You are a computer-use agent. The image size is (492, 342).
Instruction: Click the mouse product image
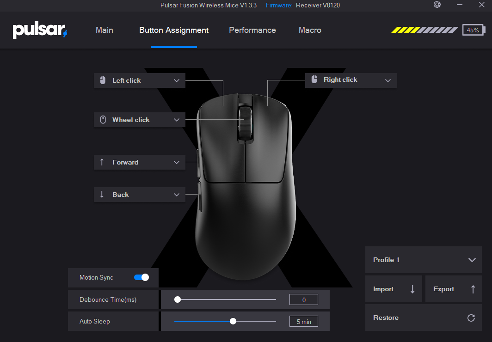245,186
